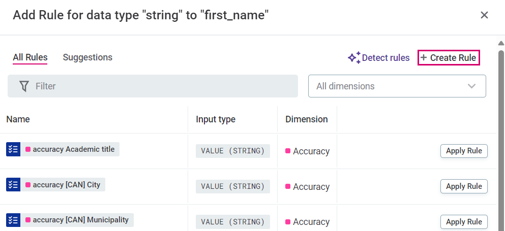Click the funnel filter icon
Image resolution: width=505 pixels, height=231 pixels.
[24, 86]
